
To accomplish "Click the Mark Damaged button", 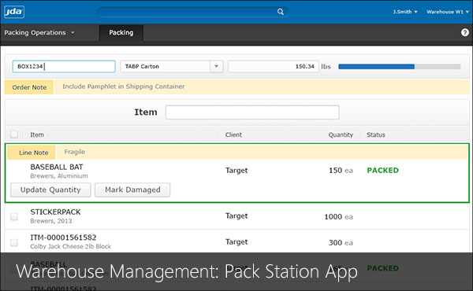I will click(132, 190).
